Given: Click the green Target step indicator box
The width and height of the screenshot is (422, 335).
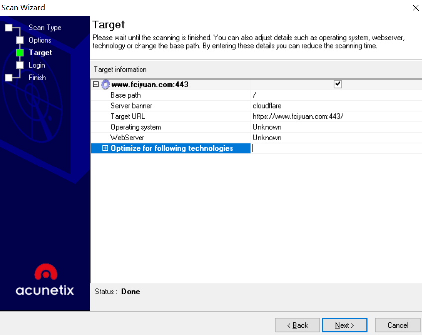Looking at the screenshot, I should click(x=20, y=53).
